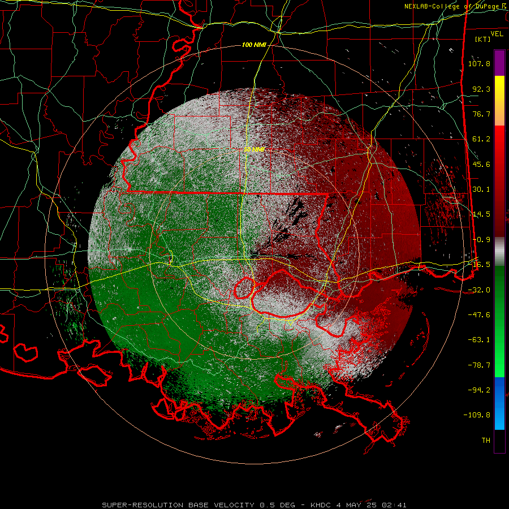The image size is (509, 509).
Task: Click the 50 NMI range ring label
Action: [x=254, y=149]
